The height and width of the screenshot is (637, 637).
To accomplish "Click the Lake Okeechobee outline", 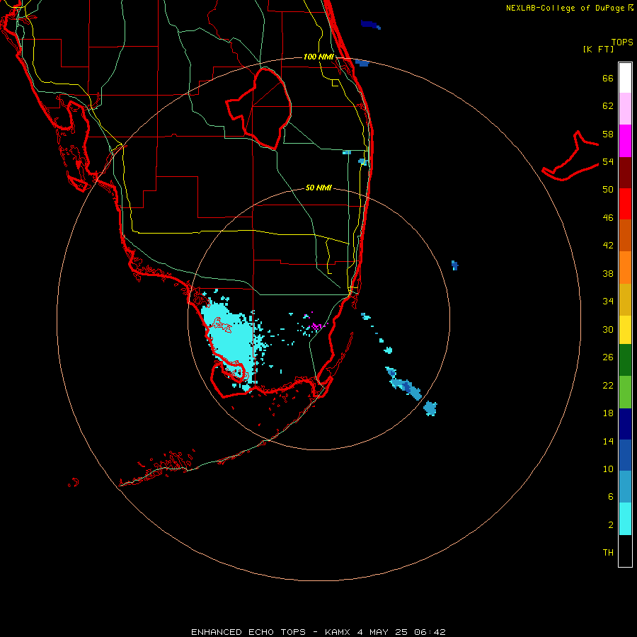I will [x=259, y=108].
